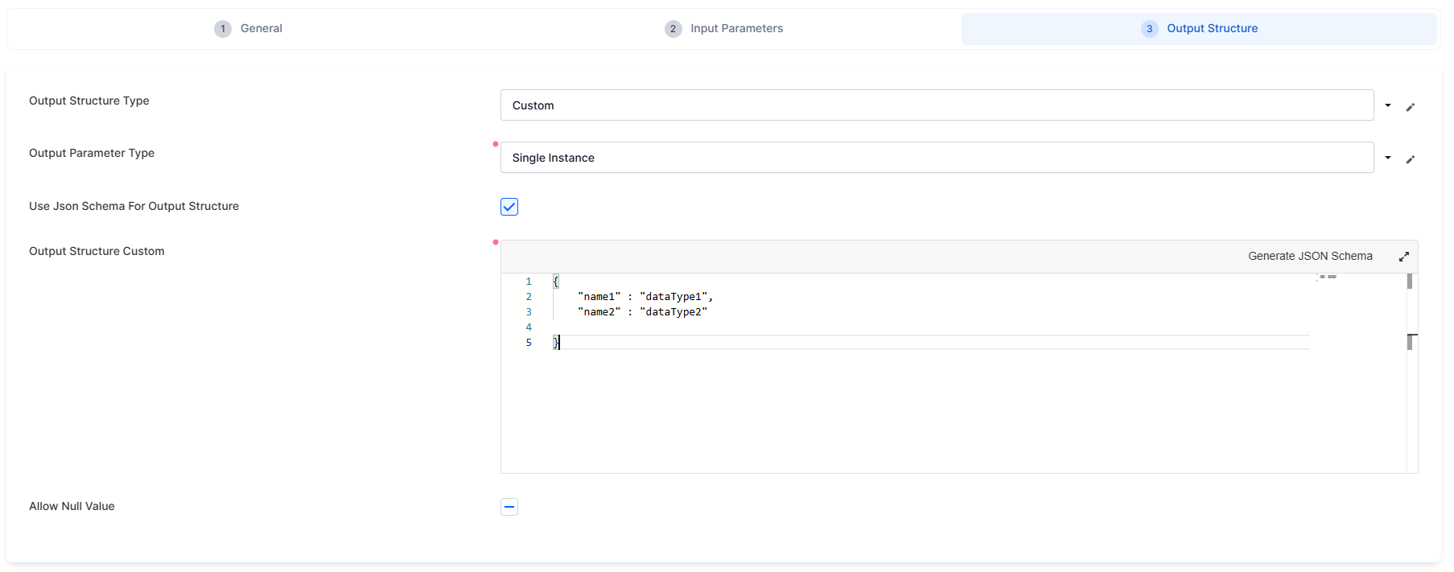Click the minimap preview in the code editor
The height and width of the screenshot is (572, 1454).
[x=1328, y=278]
